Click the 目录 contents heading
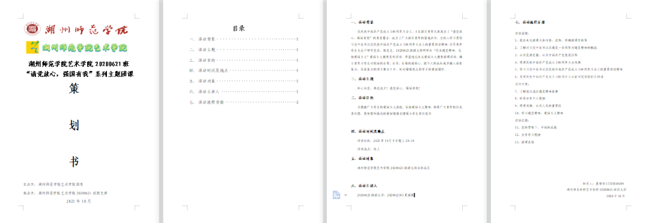 239,28
